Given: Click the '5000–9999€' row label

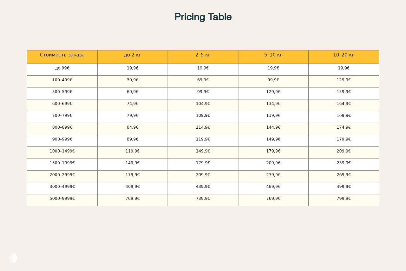Looking at the screenshot, I should click(x=62, y=199).
